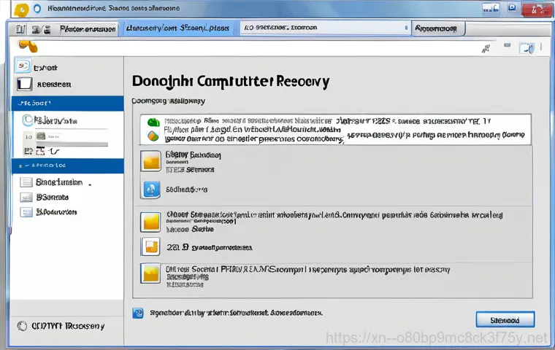555x350 pixels.
Task: Click the '2EL B' list entry text
Action: tap(209, 247)
